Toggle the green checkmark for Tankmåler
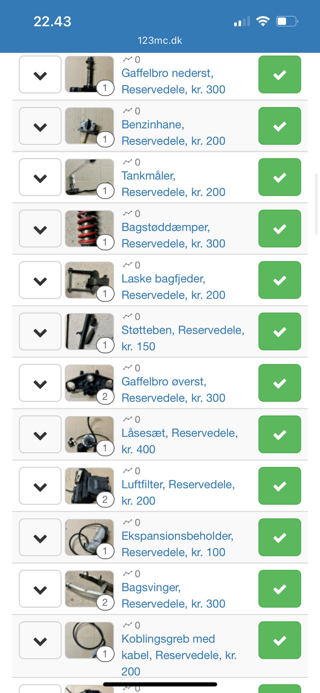320x693 pixels. point(280,177)
